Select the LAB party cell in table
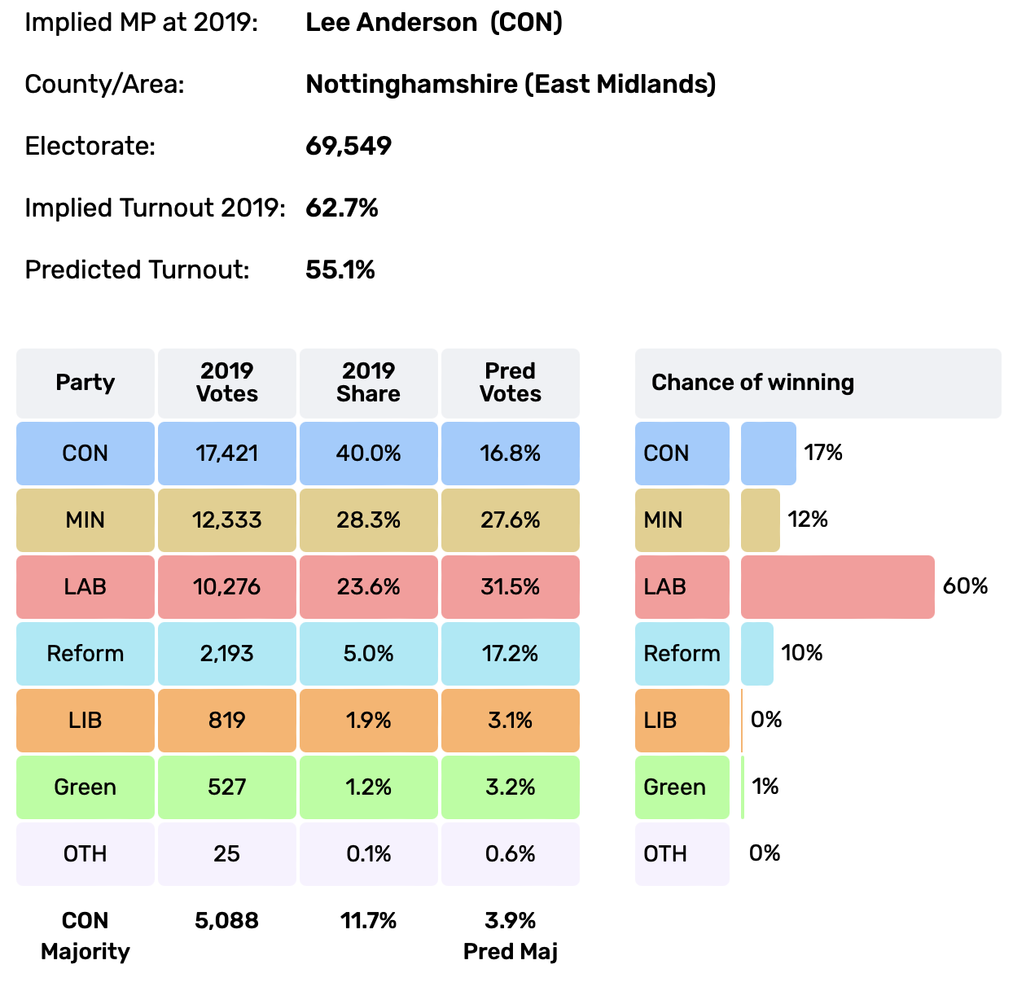The width and height of the screenshot is (1026, 982). point(85,587)
